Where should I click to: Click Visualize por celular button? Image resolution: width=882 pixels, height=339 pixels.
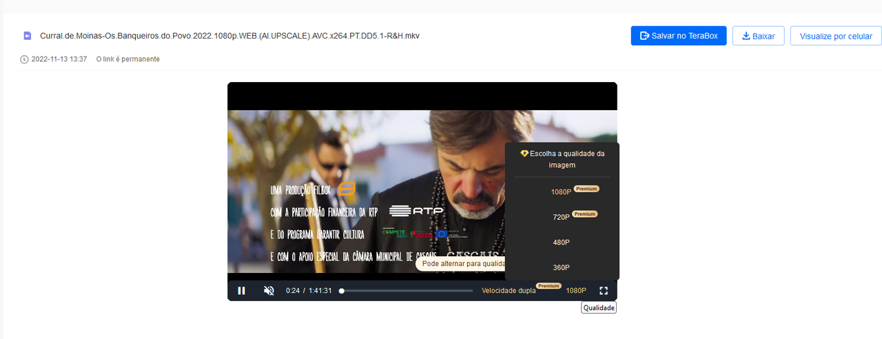pos(836,36)
